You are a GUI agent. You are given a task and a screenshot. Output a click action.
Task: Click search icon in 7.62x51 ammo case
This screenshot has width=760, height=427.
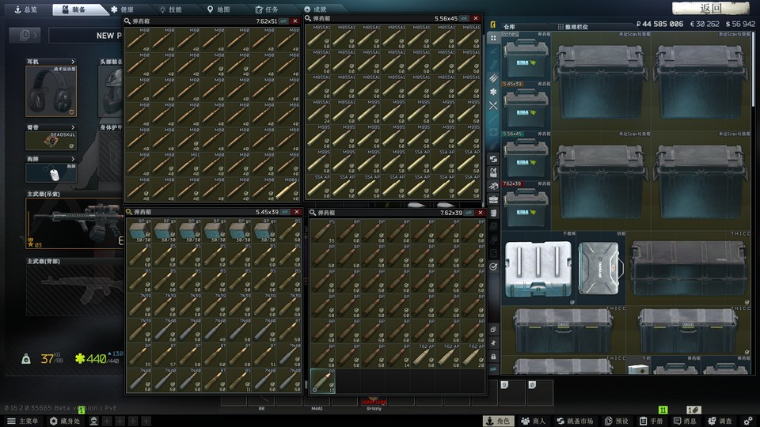click(127, 21)
